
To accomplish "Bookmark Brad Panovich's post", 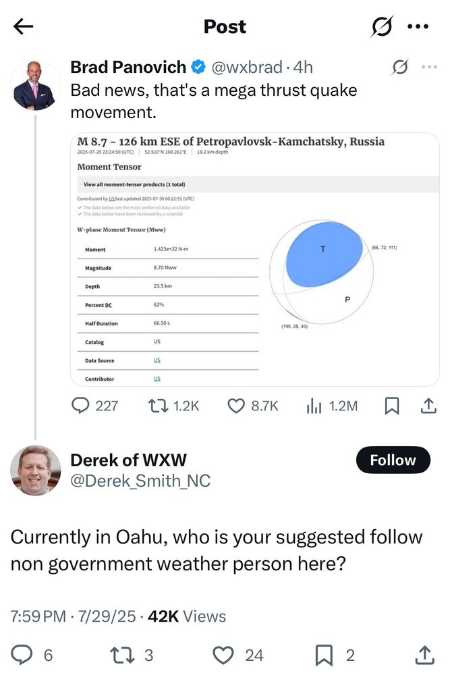I will pyautogui.click(x=391, y=406).
